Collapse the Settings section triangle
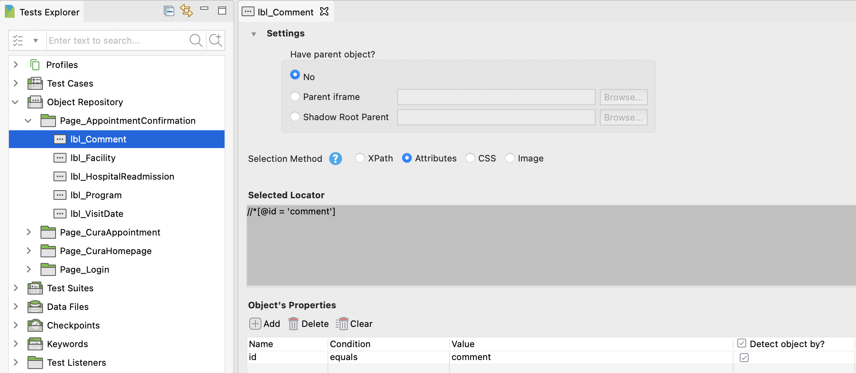Screen dimensions: 856x373 (x=254, y=34)
